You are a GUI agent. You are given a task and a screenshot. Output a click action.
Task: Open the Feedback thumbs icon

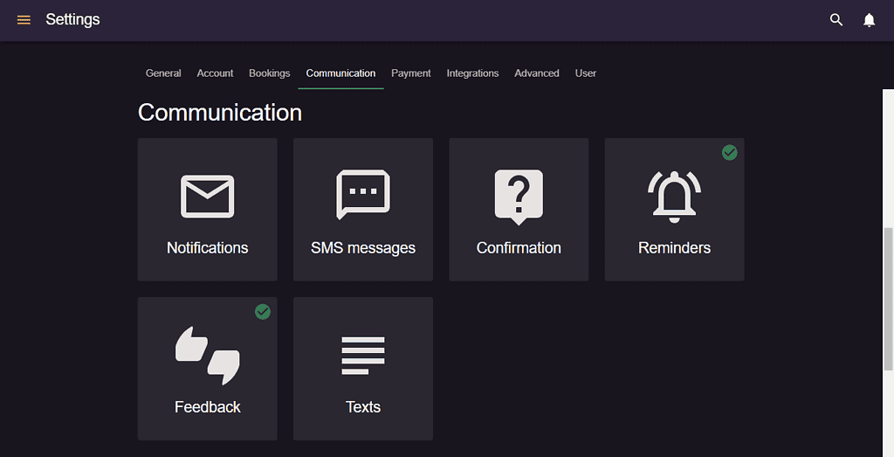[x=208, y=355]
